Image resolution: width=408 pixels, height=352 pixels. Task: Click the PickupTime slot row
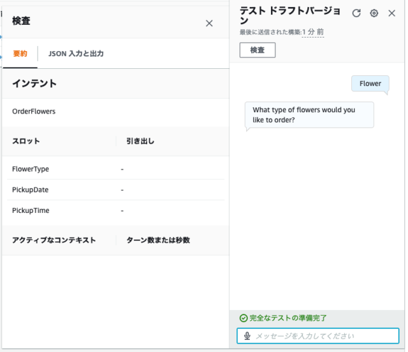(115, 210)
